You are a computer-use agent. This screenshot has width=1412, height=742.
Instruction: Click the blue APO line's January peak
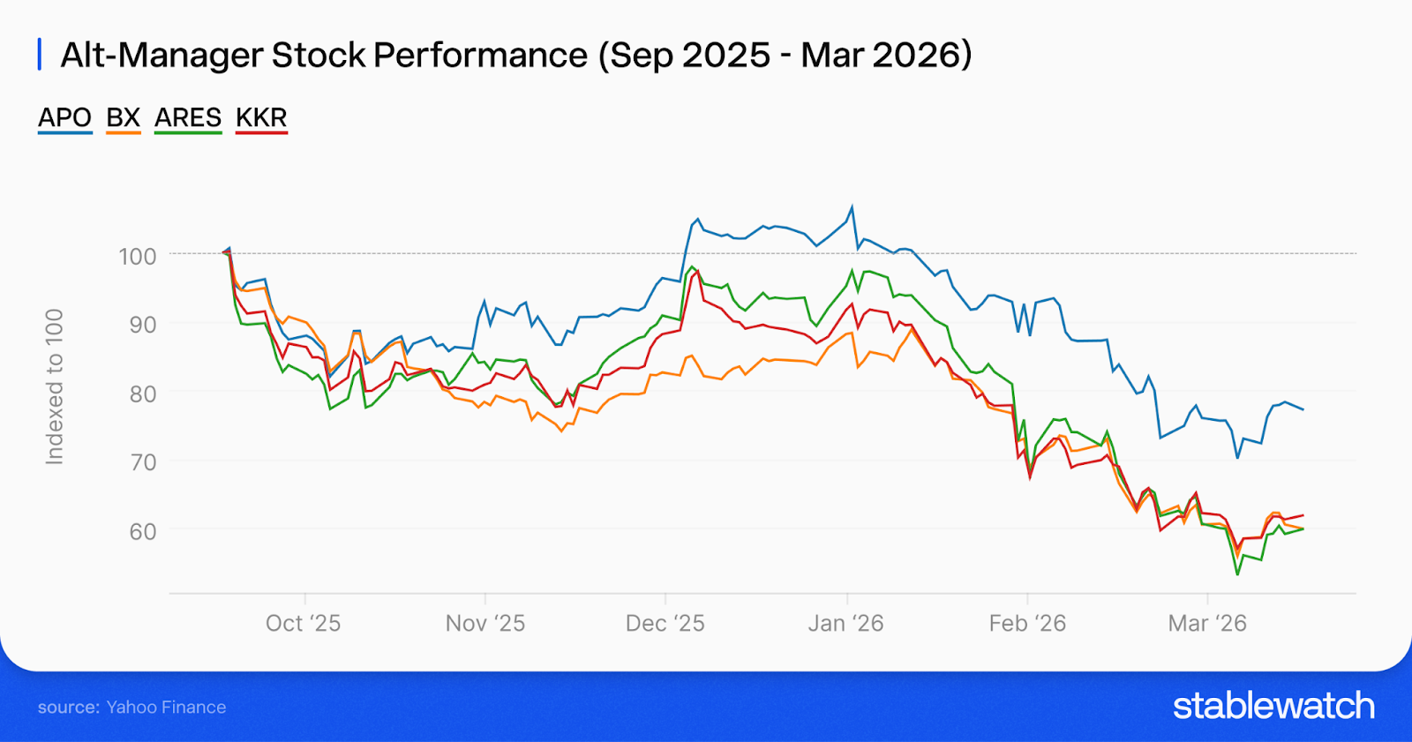click(852, 207)
